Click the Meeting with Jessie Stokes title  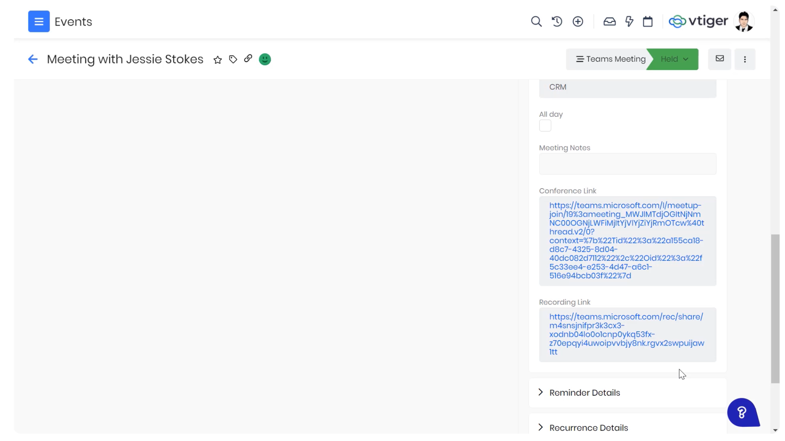pyautogui.click(x=125, y=59)
